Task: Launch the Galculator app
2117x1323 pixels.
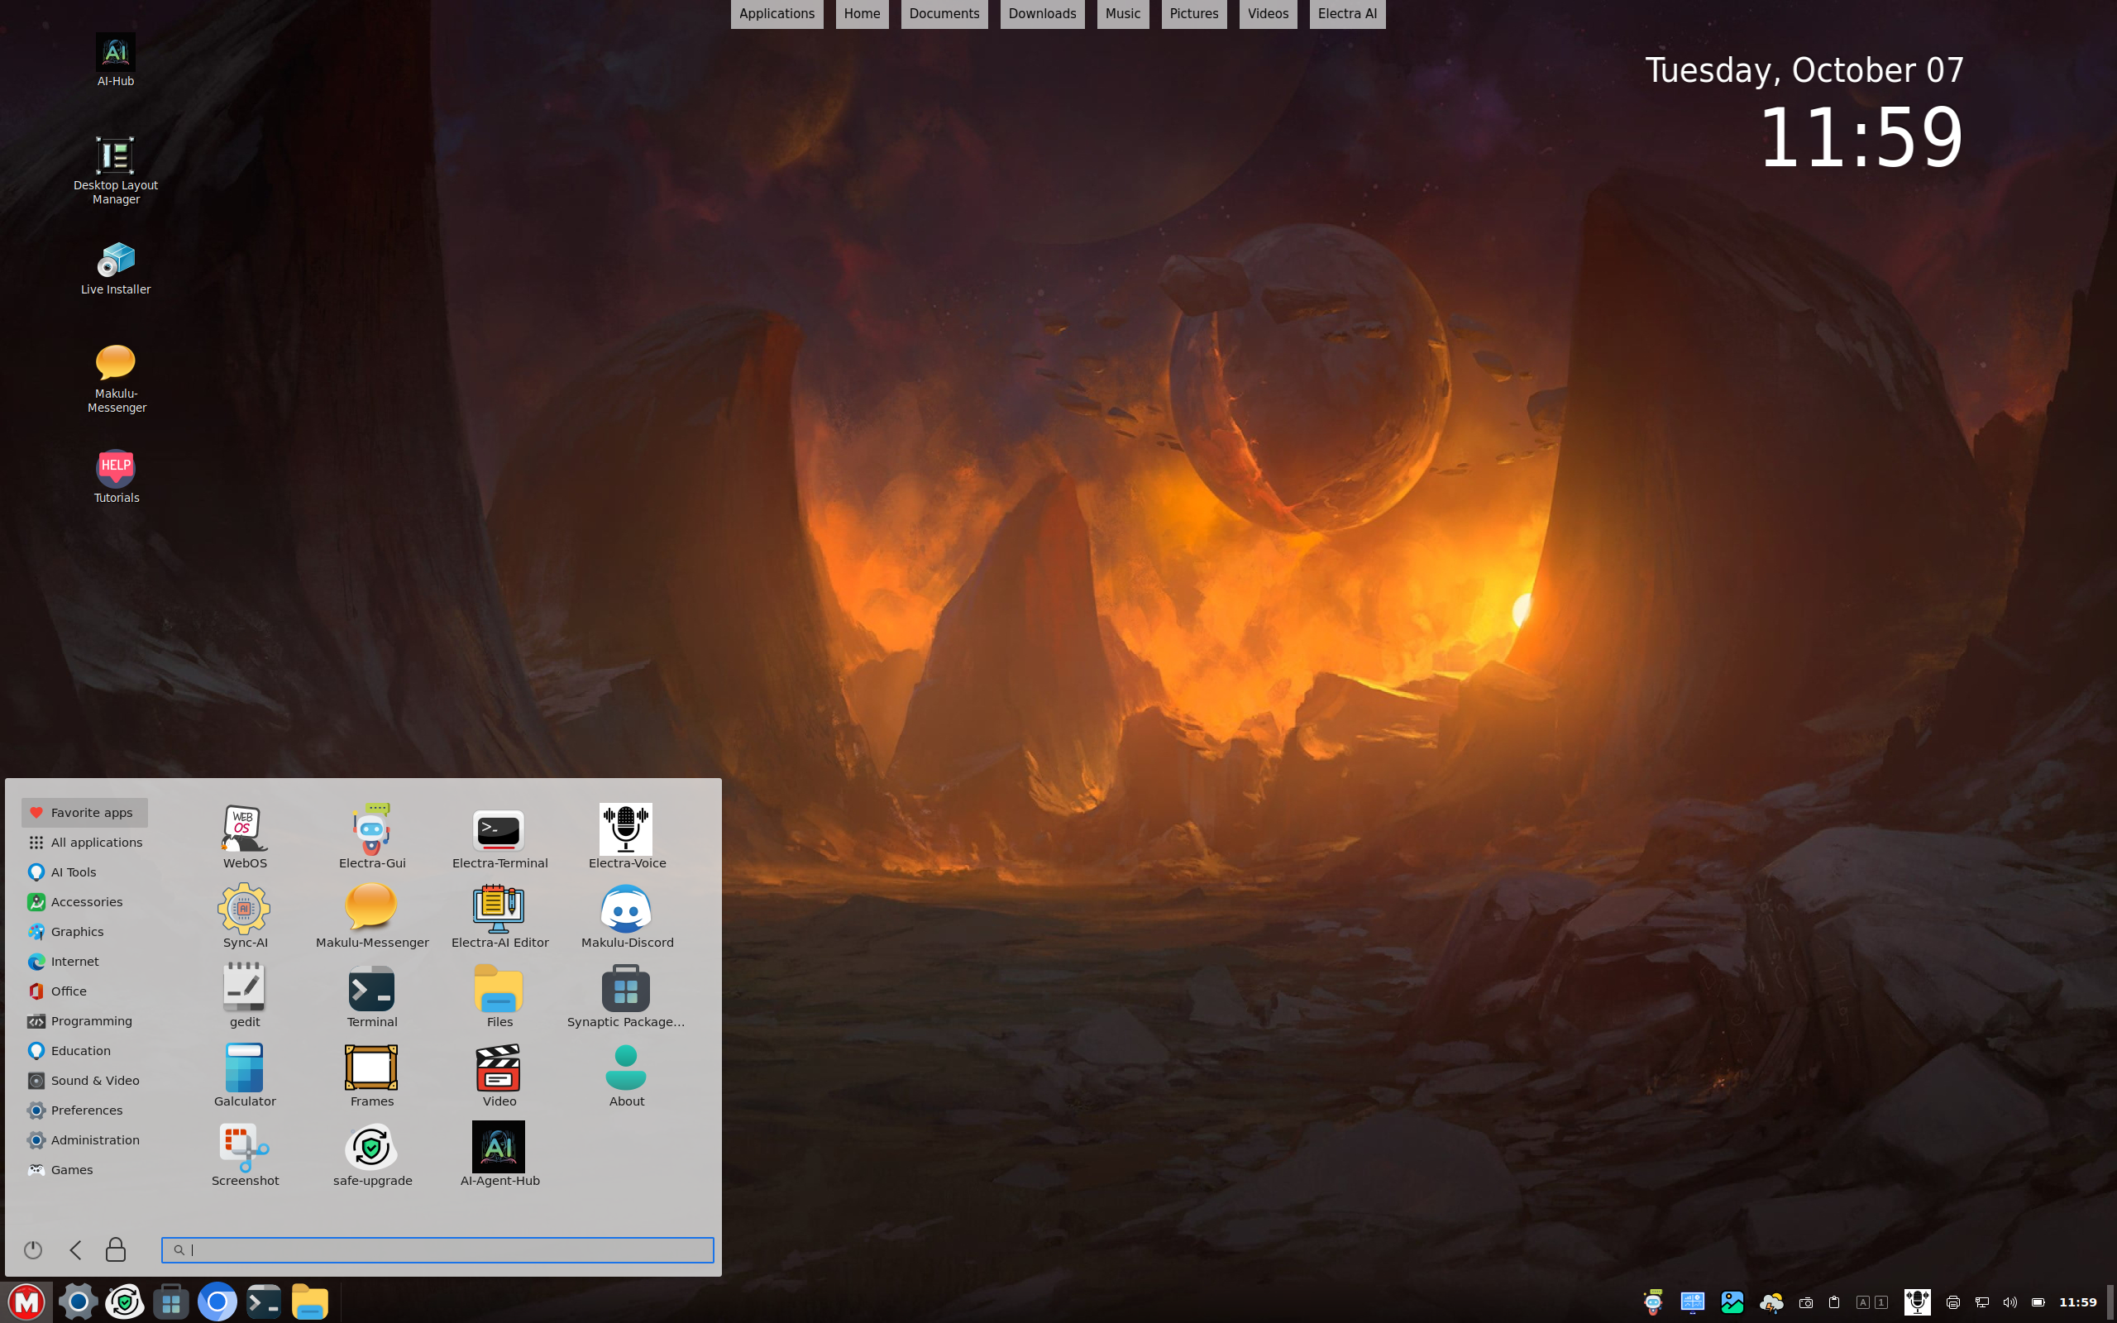Action: point(244,1076)
